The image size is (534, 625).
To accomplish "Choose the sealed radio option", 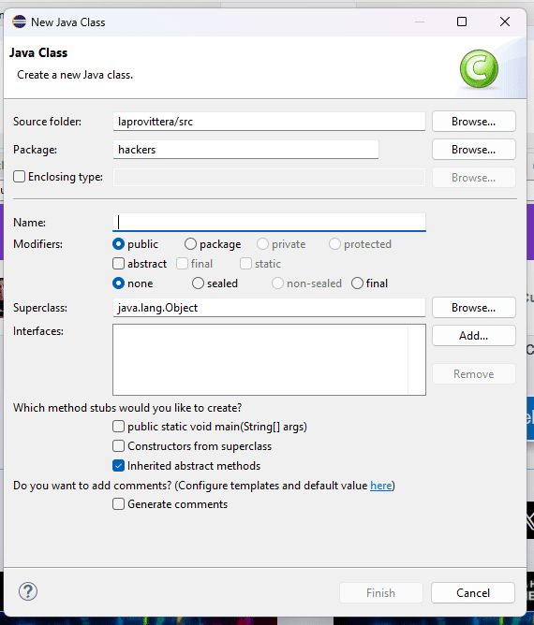I will 198,283.
